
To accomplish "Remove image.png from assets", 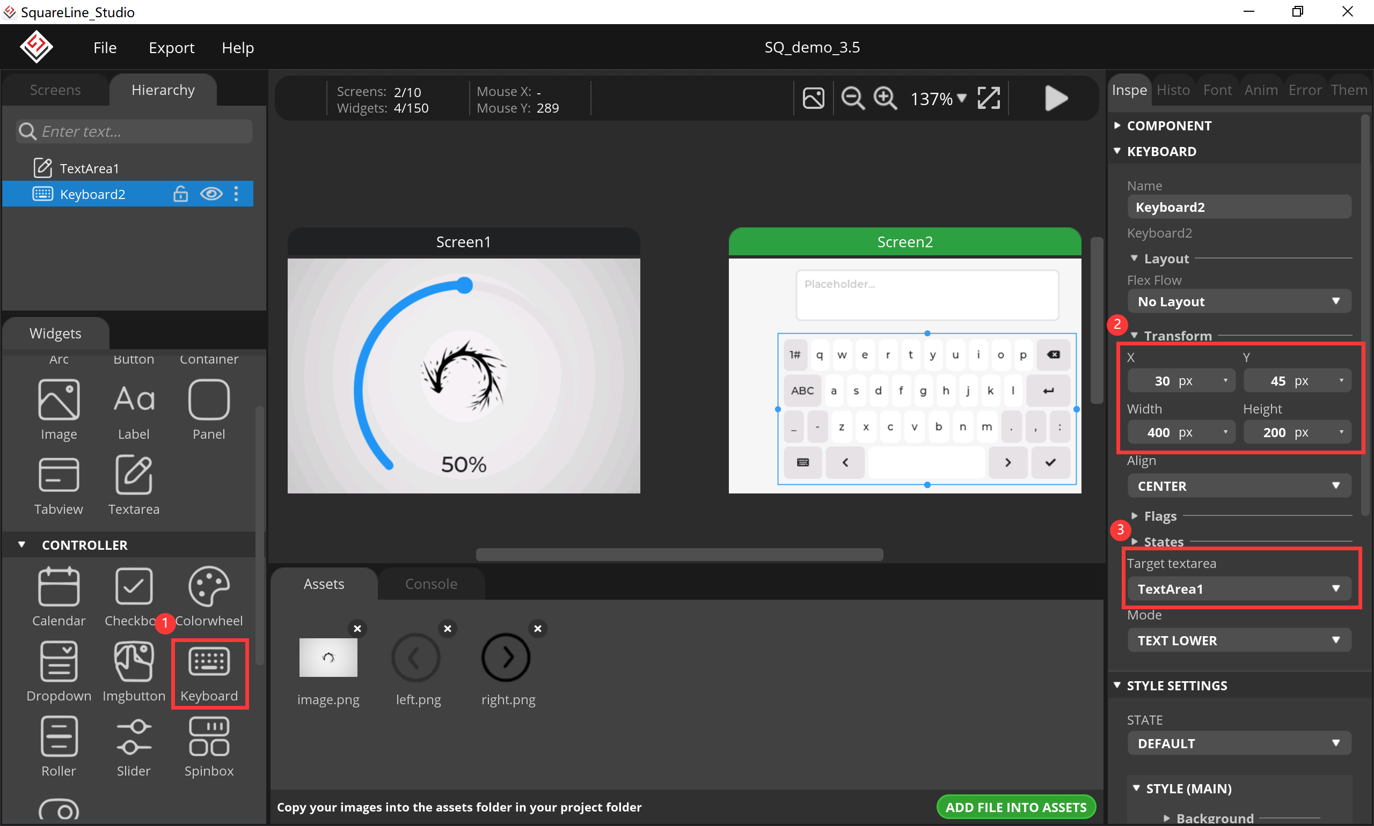I will coord(357,629).
